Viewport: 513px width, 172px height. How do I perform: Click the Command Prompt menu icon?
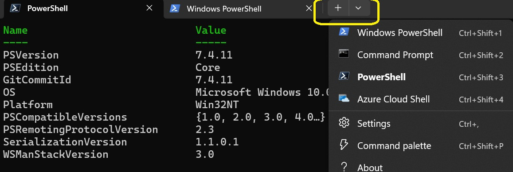(344, 54)
